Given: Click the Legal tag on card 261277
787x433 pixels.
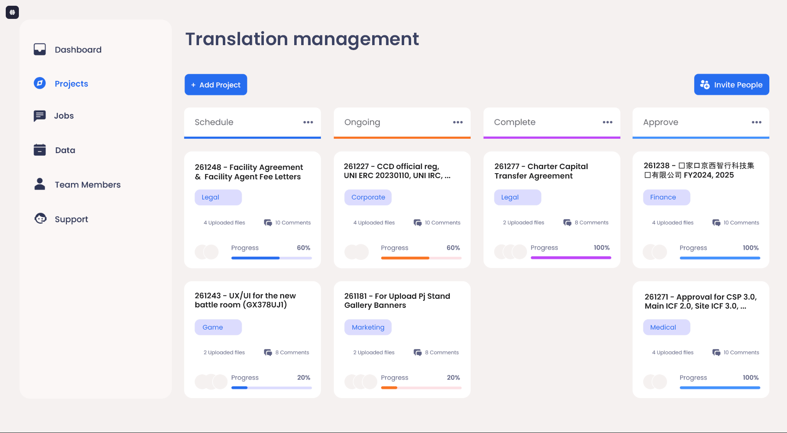Looking at the screenshot, I should pos(518,197).
